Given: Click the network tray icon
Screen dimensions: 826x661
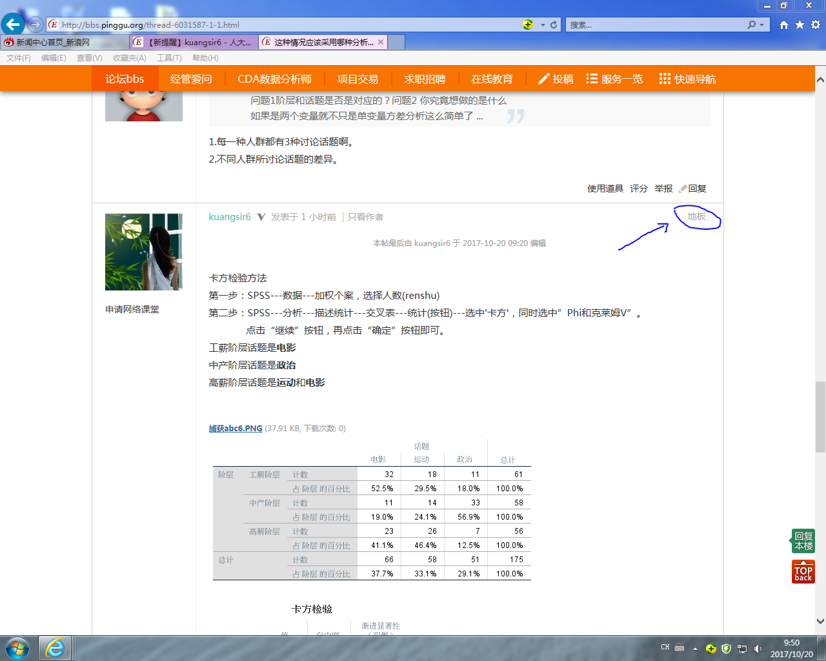Looking at the screenshot, I should (742, 648).
